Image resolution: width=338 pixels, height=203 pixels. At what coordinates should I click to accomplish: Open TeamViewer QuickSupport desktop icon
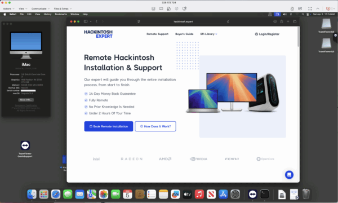pyautogui.click(x=25, y=149)
